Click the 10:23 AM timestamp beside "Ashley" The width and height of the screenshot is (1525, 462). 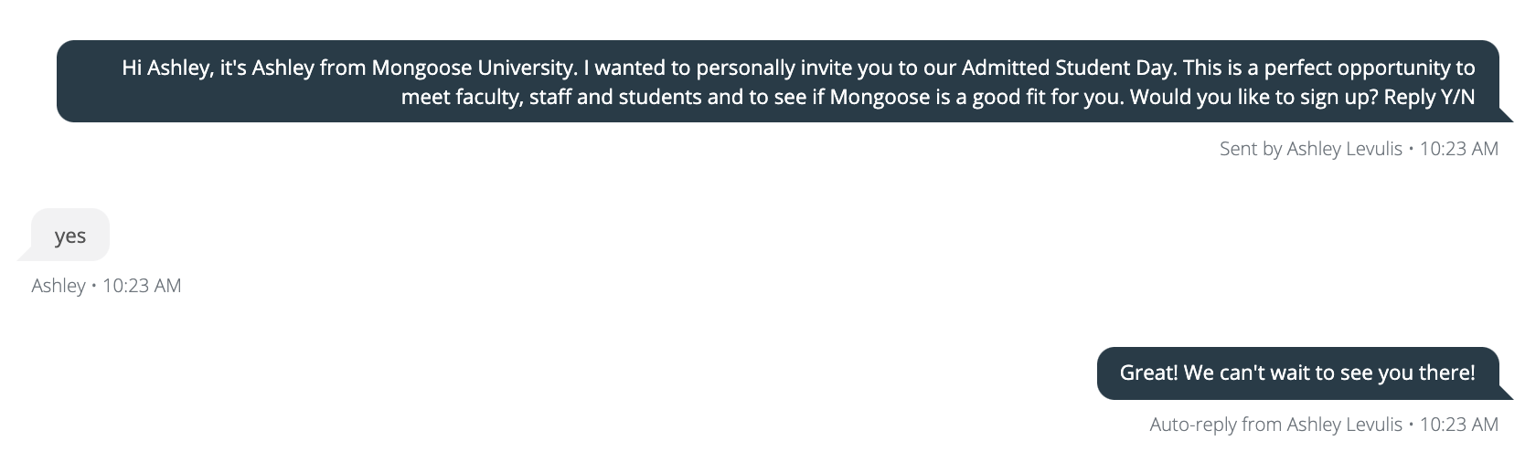142,286
